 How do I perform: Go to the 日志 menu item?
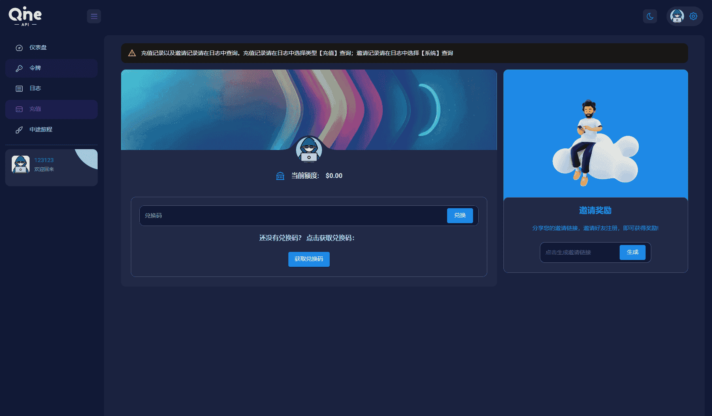pos(35,89)
